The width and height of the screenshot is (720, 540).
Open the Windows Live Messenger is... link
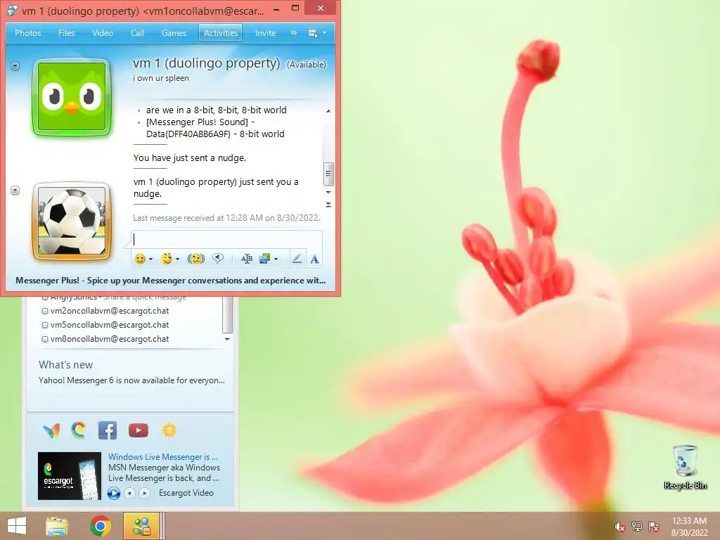[163, 457]
